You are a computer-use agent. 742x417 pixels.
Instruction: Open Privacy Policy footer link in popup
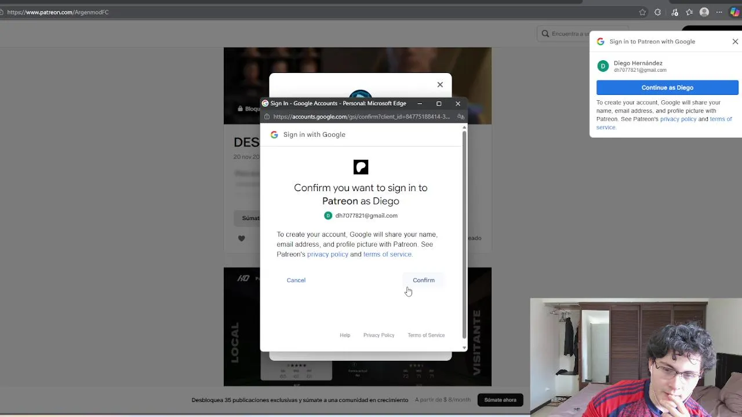click(x=379, y=335)
